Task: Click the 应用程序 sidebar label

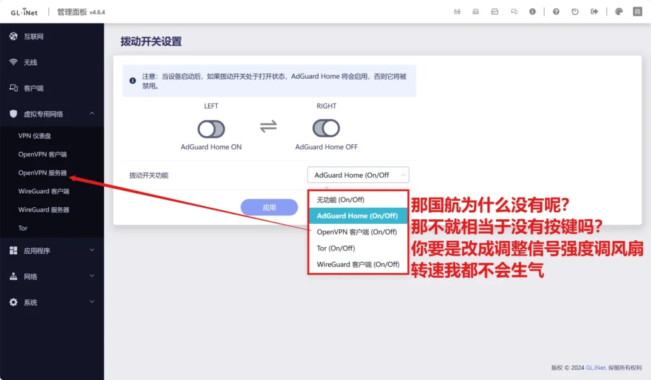Action: (x=37, y=250)
